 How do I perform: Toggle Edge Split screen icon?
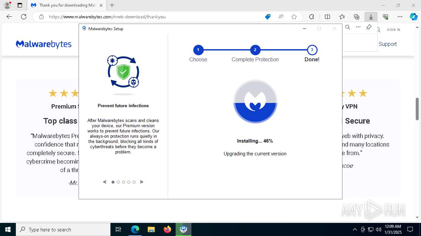pos(327,17)
